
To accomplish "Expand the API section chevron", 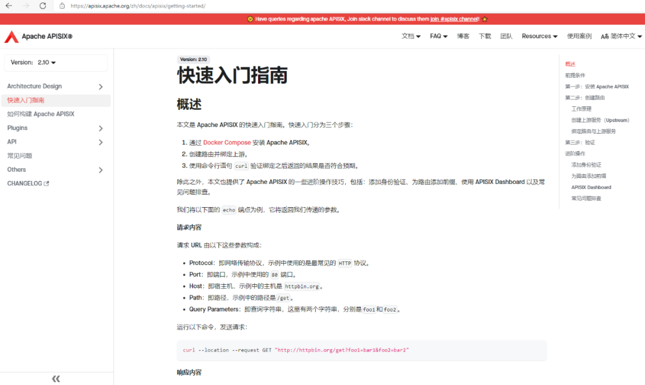I will [101, 142].
